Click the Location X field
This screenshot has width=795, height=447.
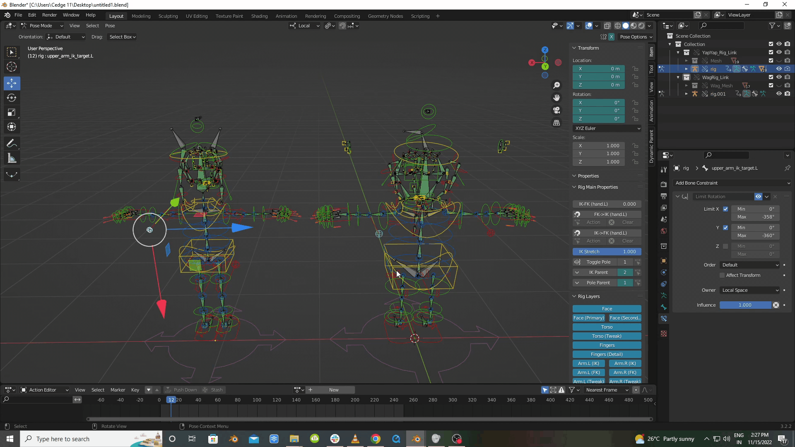[599, 69]
